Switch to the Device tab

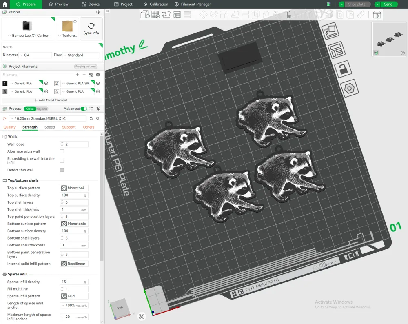(x=91, y=4)
